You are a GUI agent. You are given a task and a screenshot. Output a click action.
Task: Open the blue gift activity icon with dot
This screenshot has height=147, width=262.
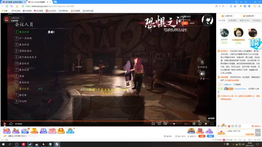(70, 131)
